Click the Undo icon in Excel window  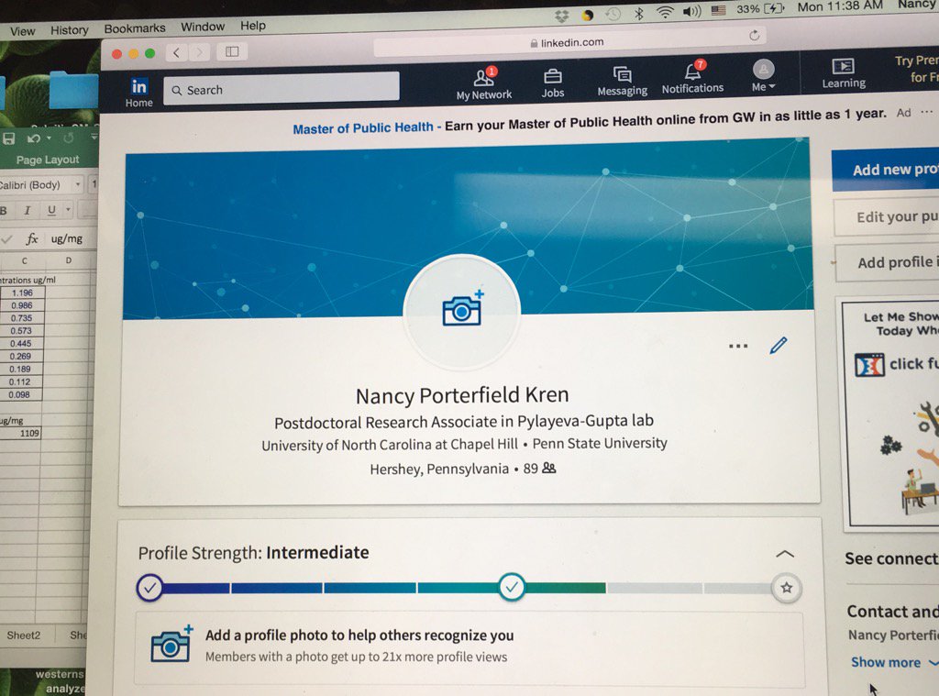point(34,139)
